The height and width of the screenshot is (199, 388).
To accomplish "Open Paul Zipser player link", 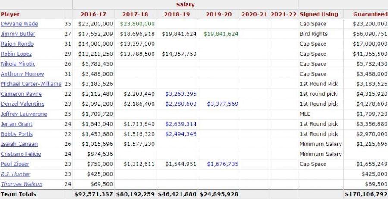I will 14,164.
